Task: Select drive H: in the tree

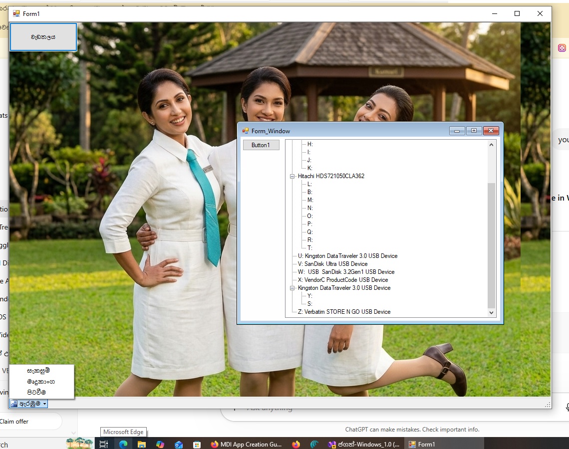Action: (x=310, y=144)
